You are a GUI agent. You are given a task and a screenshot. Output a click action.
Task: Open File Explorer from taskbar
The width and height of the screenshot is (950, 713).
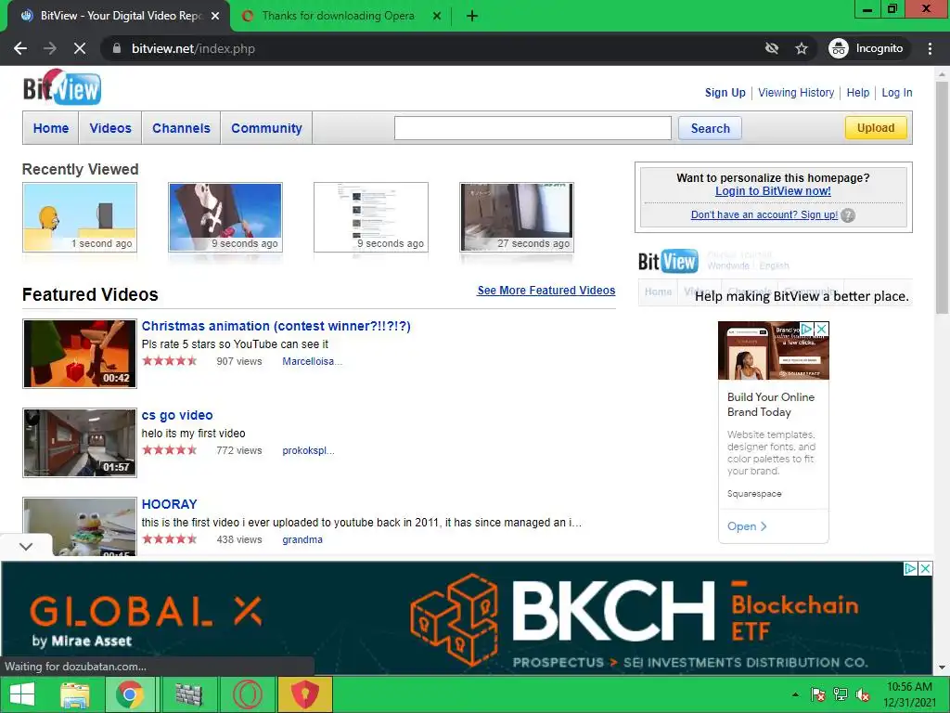click(x=75, y=694)
